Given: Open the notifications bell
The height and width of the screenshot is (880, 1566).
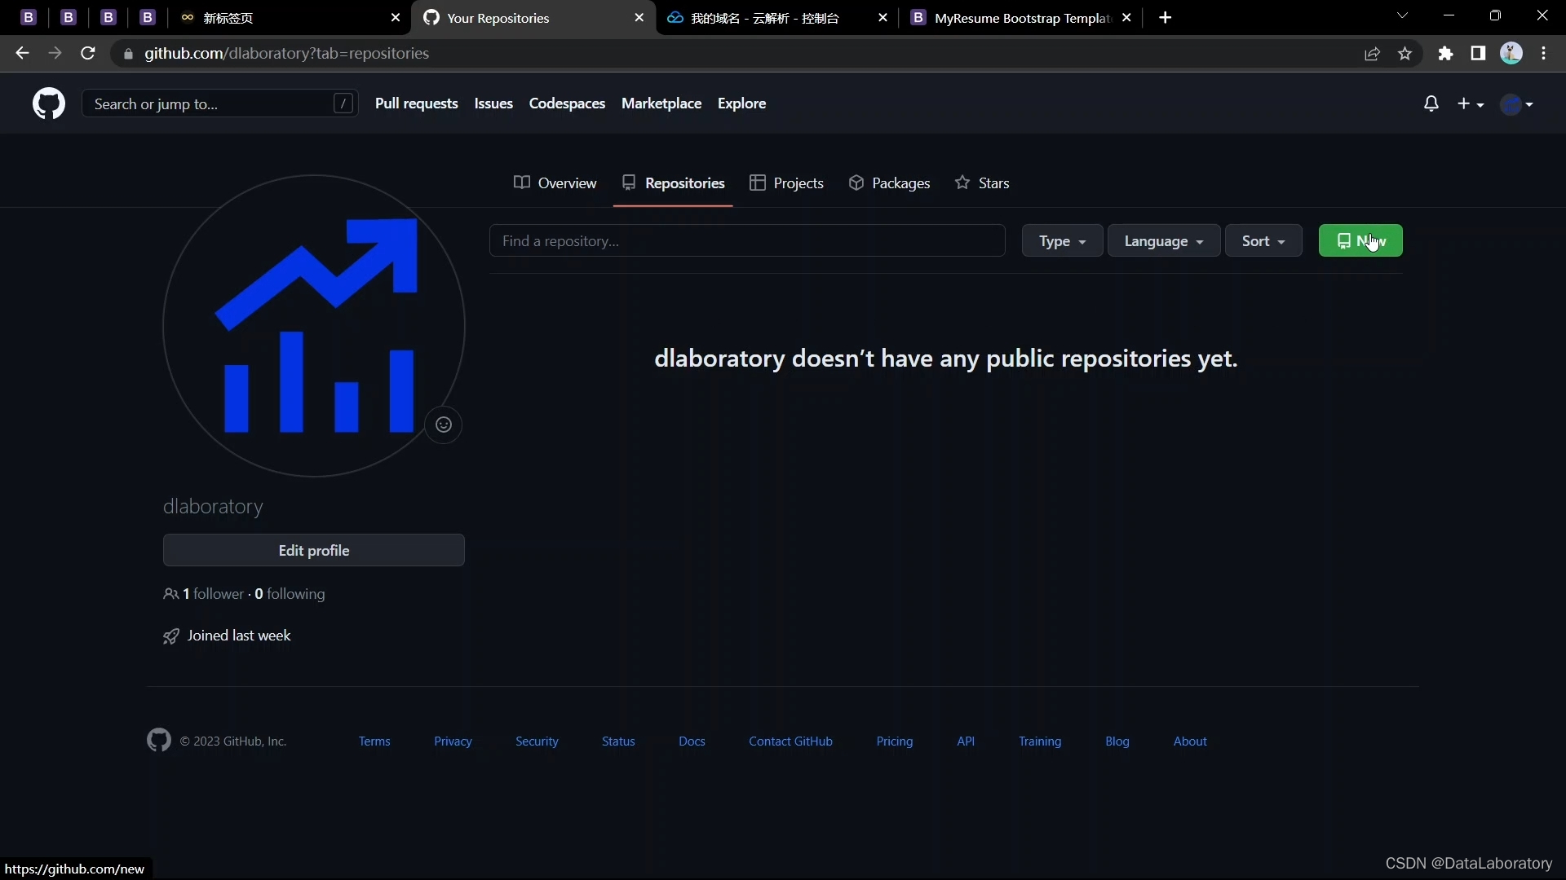Looking at the screenshot, I should point(1431,103).
